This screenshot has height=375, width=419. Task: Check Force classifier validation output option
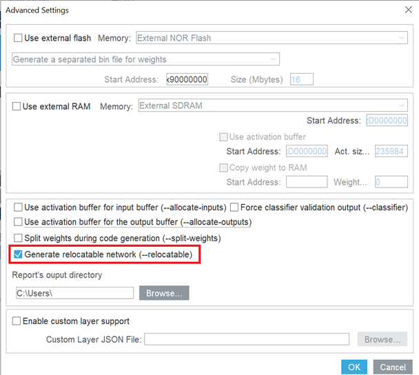pyautogui.click(x=234, y=207)
